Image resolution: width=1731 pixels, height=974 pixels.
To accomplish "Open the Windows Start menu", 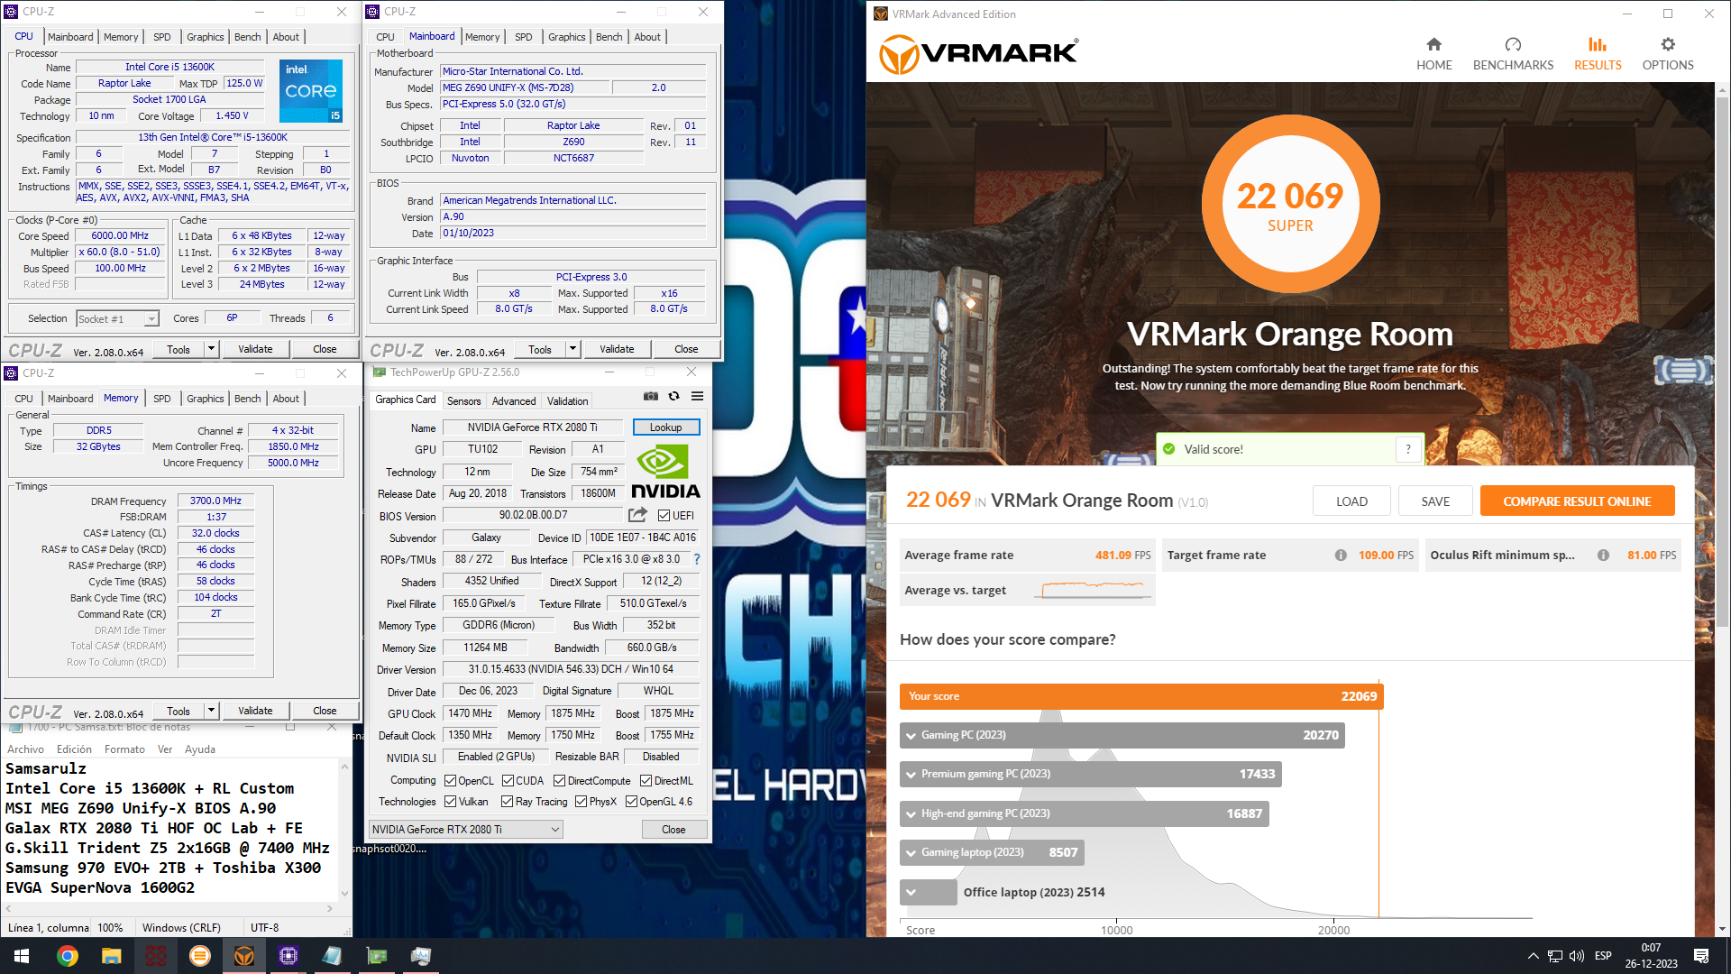I will [x=22, y=956].
